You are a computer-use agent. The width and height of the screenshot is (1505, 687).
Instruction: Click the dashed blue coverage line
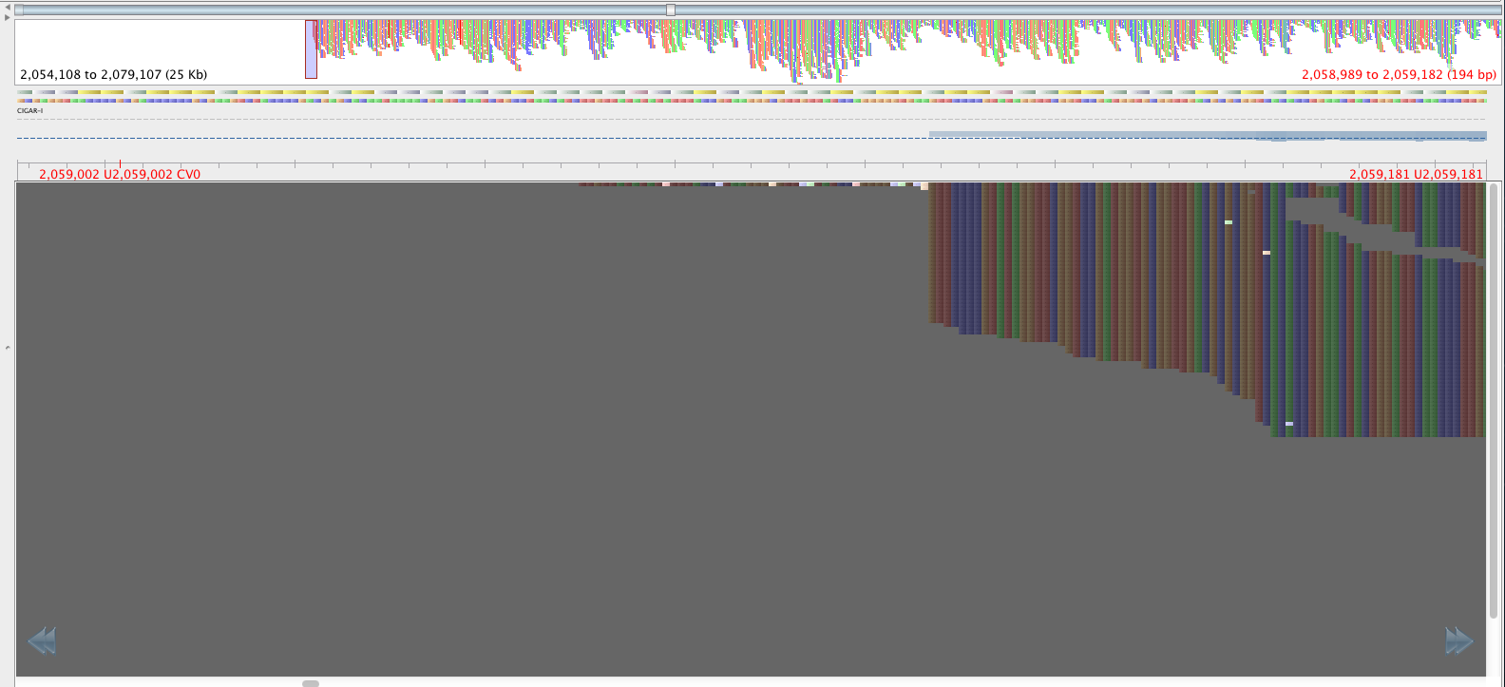click(475, 138)
